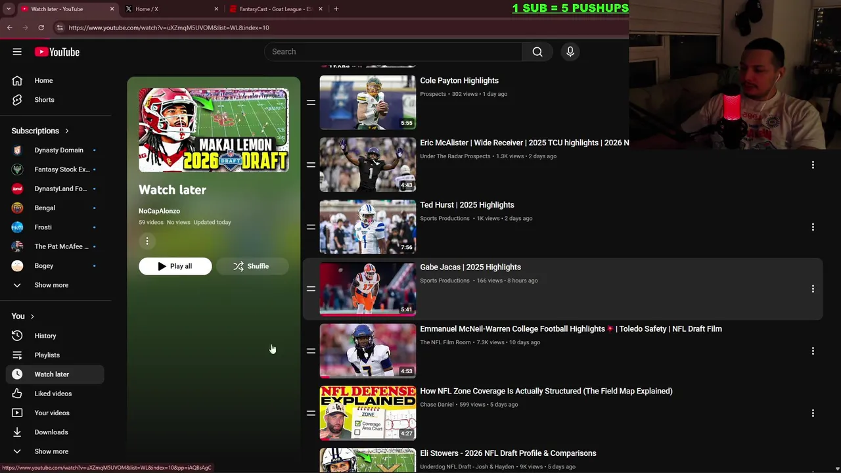Close the FantasyCast browser tab

click(x=321, y=9)
